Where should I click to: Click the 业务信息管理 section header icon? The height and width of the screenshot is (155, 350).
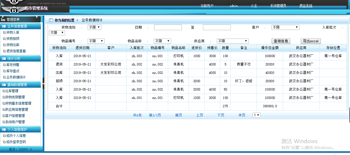(4, 26)
